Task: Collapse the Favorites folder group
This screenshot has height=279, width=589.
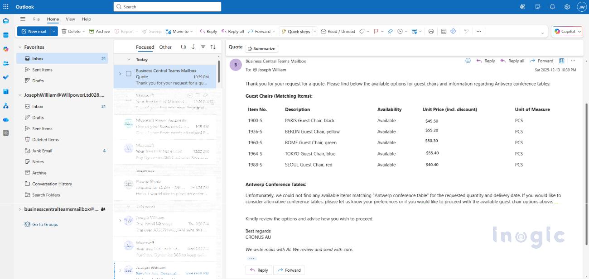Action: [20, 47]
